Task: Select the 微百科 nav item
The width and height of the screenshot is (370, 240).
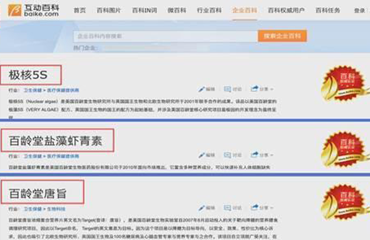Action: click(x=177, y=10)
